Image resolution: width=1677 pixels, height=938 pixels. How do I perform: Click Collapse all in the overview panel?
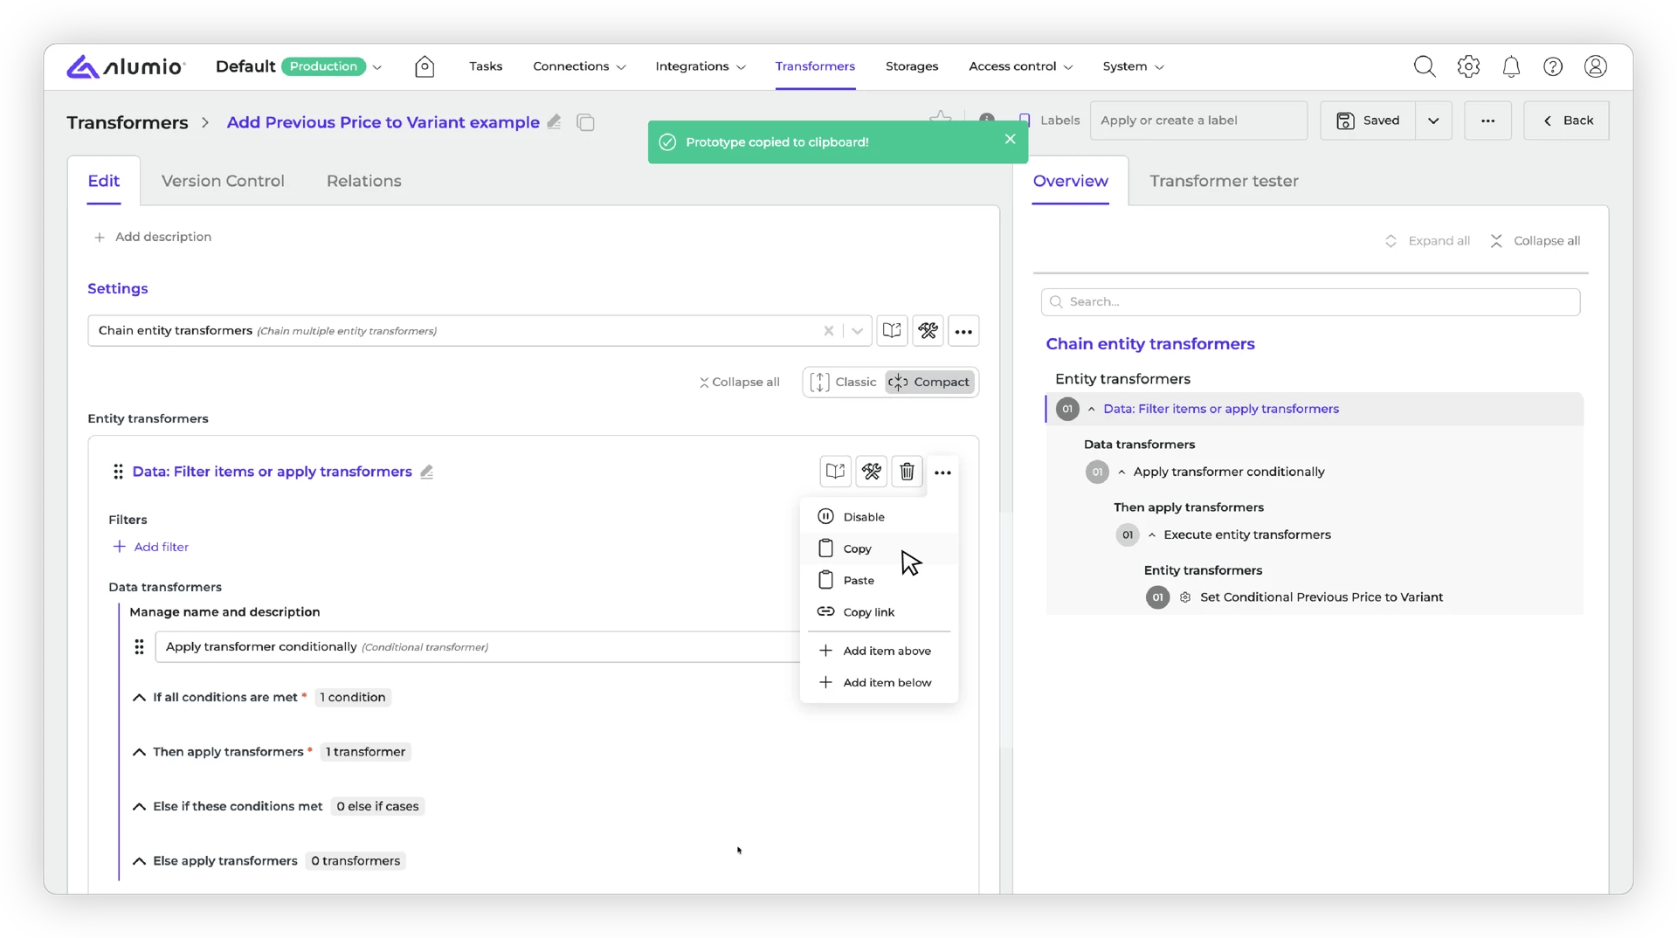tap(1535, 241)
